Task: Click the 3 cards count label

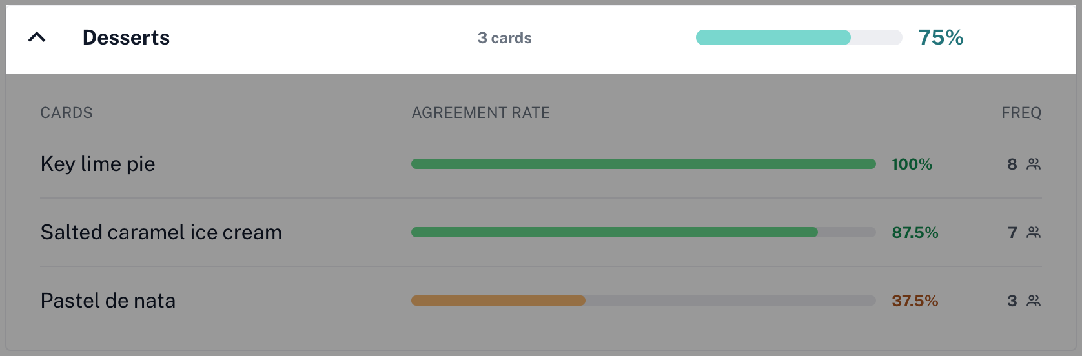Action: pos(504,38)
